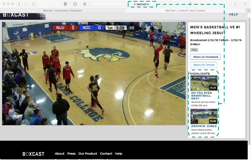Image resolution: width=251 pixels, height=160 pixels.
Task: Click the BoxCast logo in header
Action: tap(16, 15)
